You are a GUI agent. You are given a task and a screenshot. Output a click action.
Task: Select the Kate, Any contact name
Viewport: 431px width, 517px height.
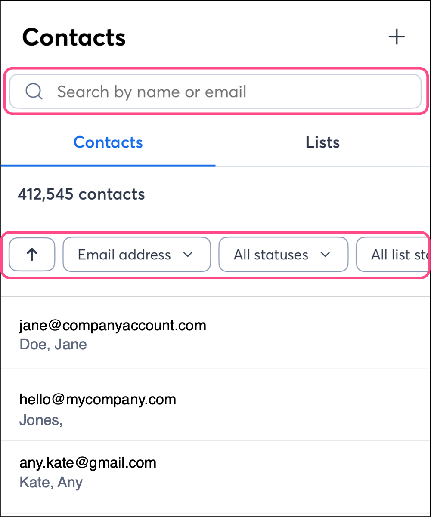point(51,482)
